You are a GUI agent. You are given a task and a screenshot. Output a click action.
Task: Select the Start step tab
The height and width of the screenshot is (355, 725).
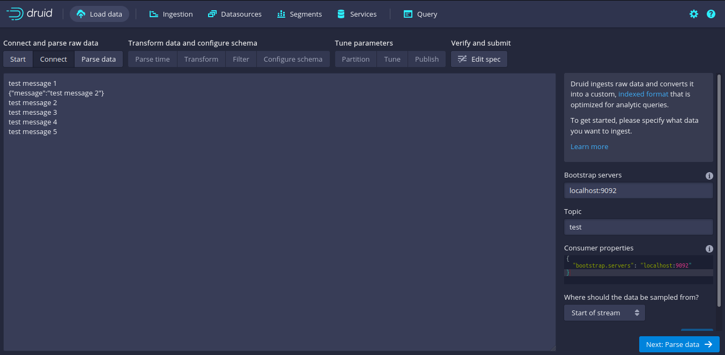pos(18,59)
